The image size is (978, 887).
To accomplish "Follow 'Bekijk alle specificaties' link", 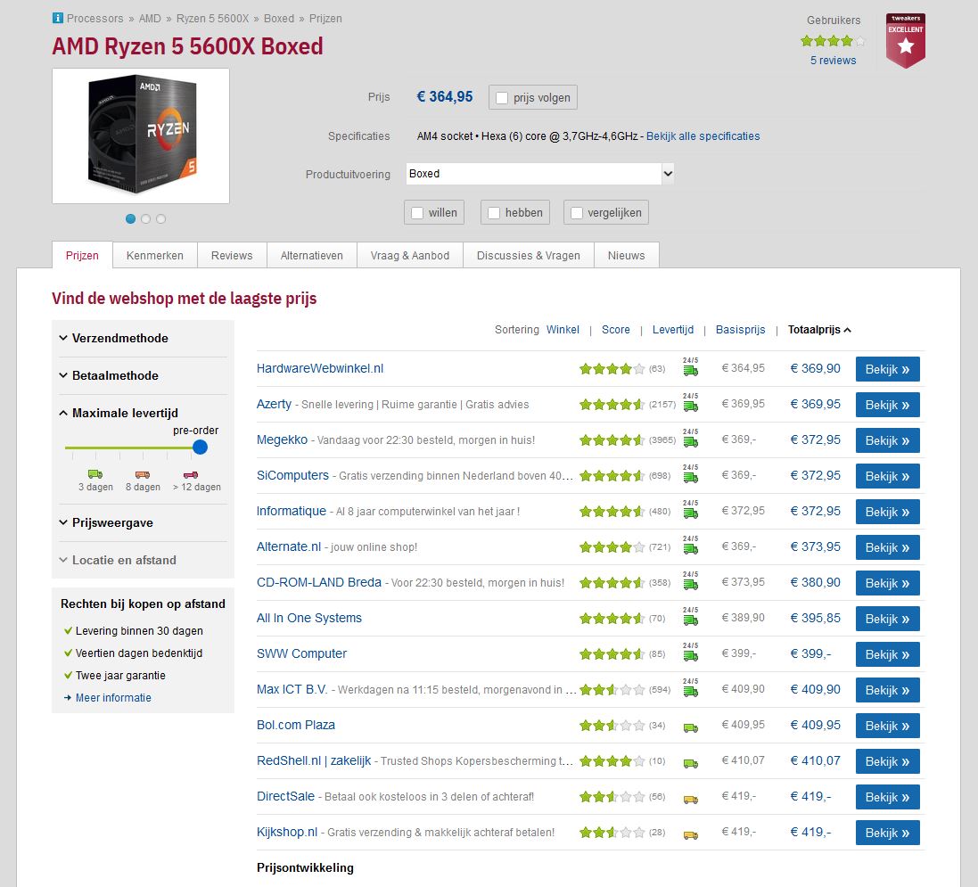I will click(x=703, y=136).
